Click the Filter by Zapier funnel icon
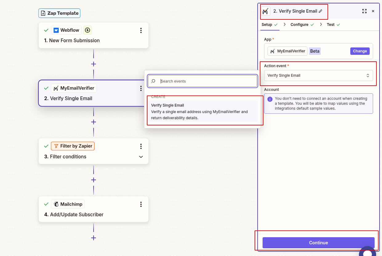The height and width of the screenshot is (256, 382). coord(55,146)
